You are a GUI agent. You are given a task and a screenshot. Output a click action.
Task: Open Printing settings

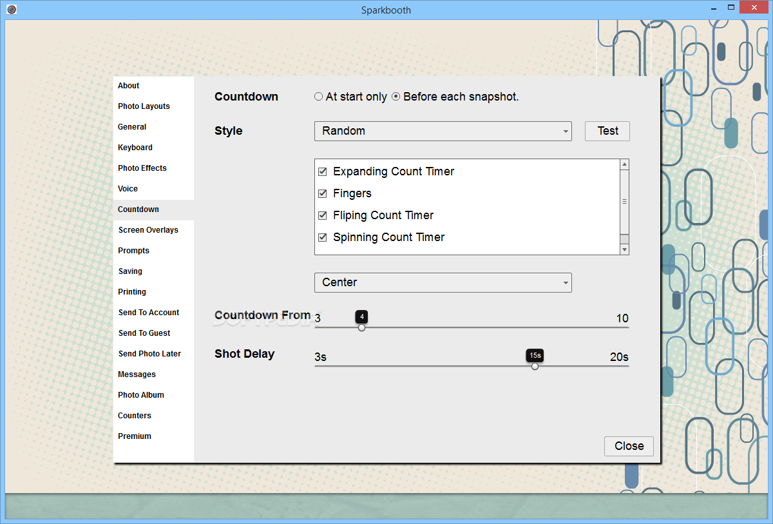point(153,292)
